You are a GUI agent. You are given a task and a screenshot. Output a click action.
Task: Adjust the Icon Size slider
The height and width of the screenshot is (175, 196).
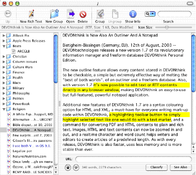tap(167, 27)
